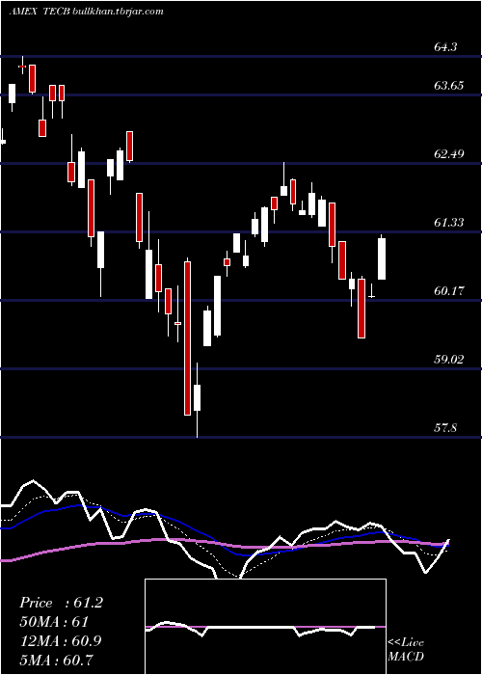Click the <<Live MACD label
Image resolution: width=482 pixels, height=675 pixels.
click(406, 650)
